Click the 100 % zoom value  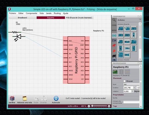[x=84, y=106]
